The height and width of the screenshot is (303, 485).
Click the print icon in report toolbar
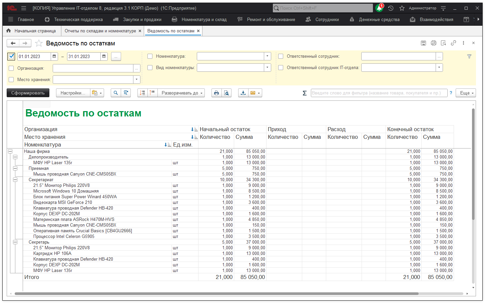216,93
